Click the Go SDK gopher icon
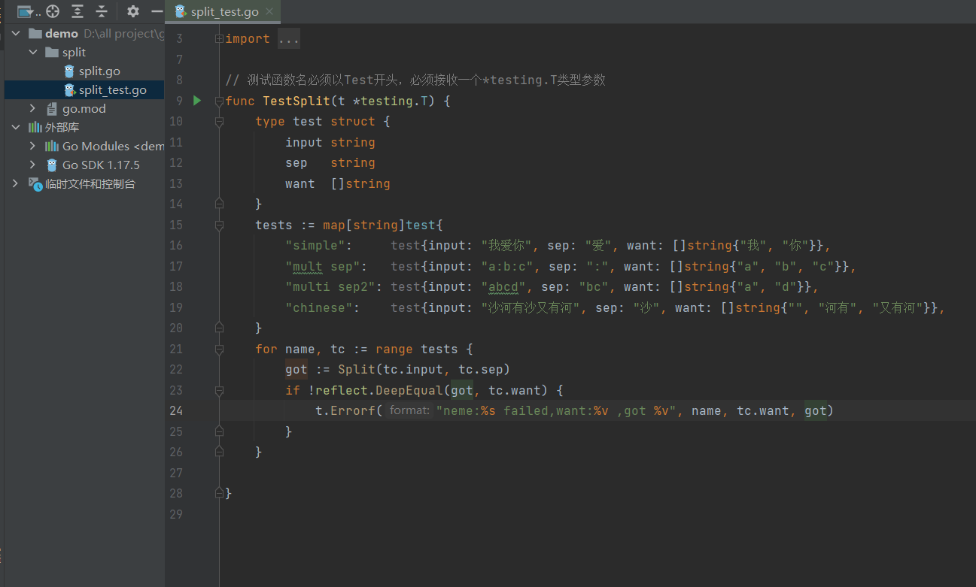The width and height of the screenshot is (976, 587). click(52, 165)
